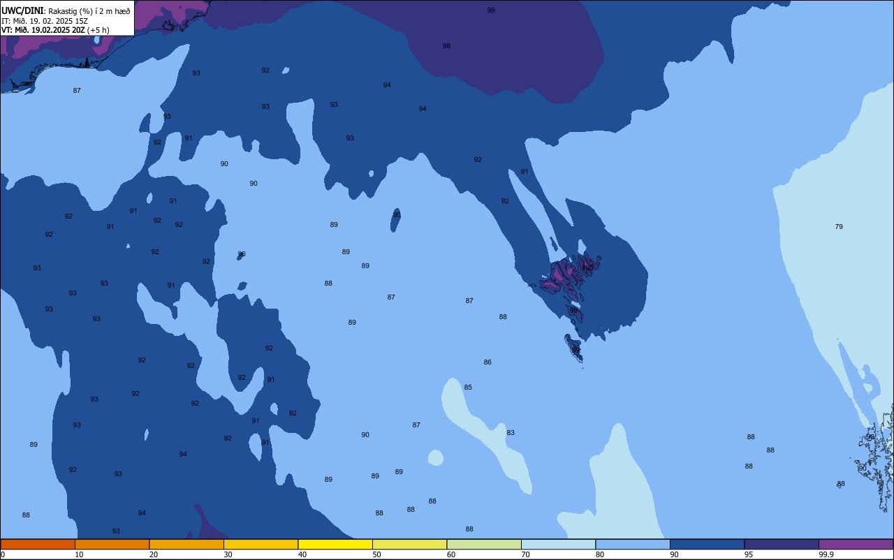Click the amber 20–30 legend swatch
The height and width of the screenshot is (560, 894).
186,544
